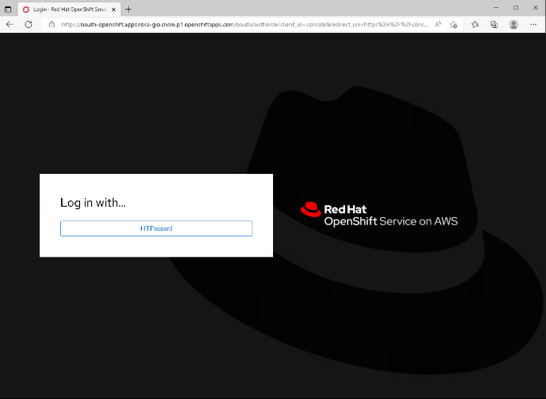Open a new tab with plus button

click(x=128, y=10)
